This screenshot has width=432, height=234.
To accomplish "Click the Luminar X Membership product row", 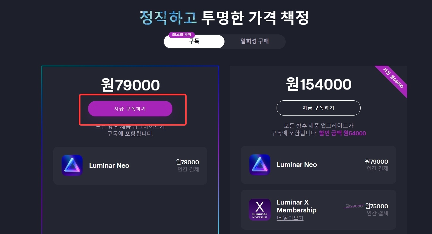I will 318,209.
